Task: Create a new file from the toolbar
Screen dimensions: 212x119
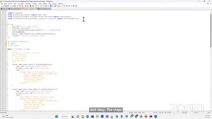Action: pos(2,6)
